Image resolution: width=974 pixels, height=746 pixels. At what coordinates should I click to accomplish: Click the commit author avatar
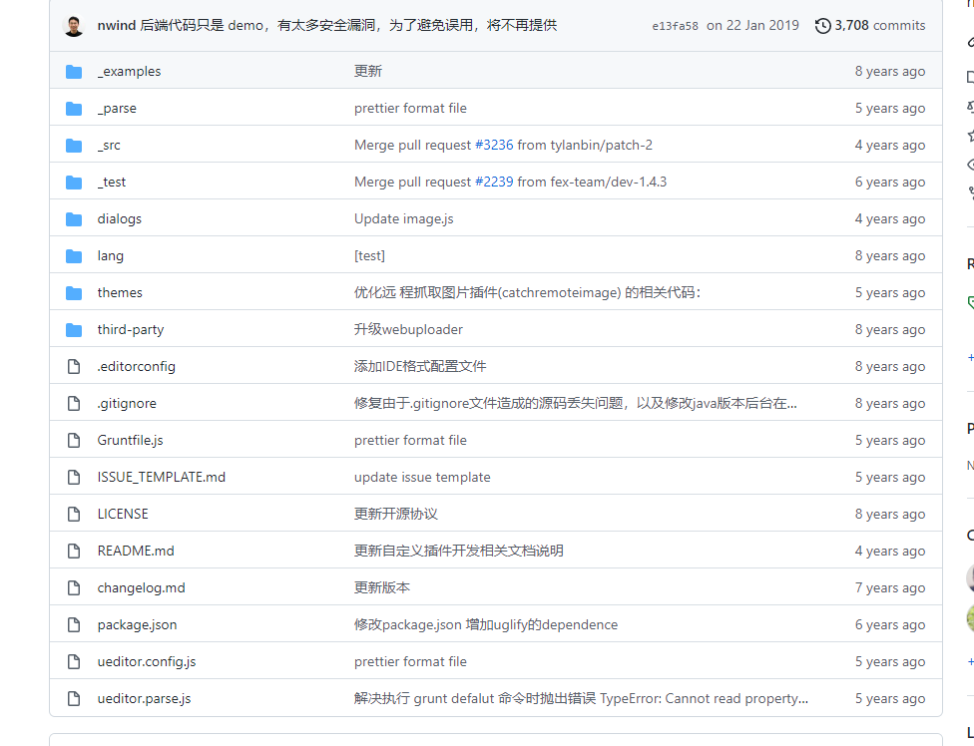[73, 25]
